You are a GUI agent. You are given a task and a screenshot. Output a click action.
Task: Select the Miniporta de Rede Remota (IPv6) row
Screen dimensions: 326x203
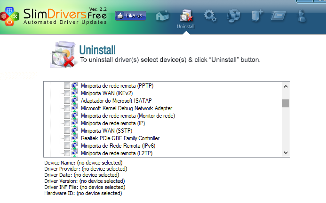tap(118, 146)
